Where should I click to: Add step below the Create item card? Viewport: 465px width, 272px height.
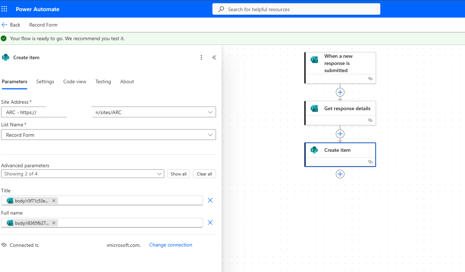[340, 174]
